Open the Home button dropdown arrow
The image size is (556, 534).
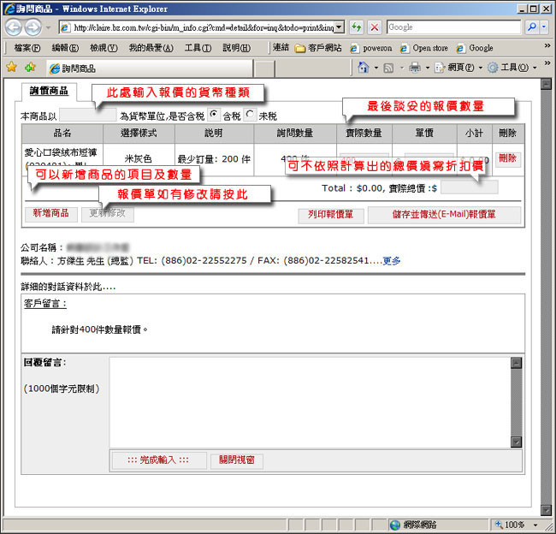coord(376,68)
